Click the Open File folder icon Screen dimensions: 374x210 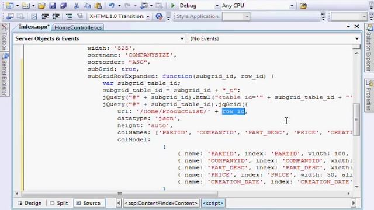coord(41,5)
